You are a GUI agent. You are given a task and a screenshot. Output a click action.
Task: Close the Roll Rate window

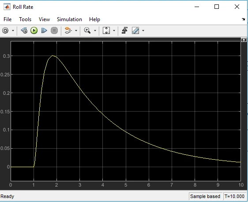click(x=237, y=7)
